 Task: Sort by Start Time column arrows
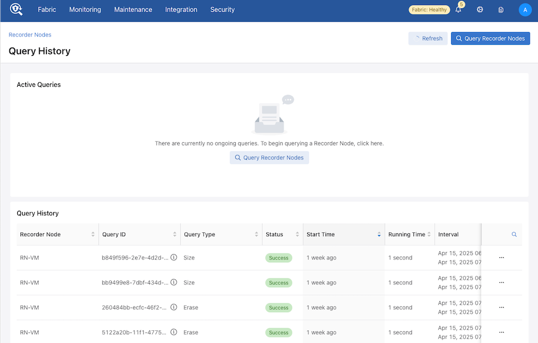(379, 234)
